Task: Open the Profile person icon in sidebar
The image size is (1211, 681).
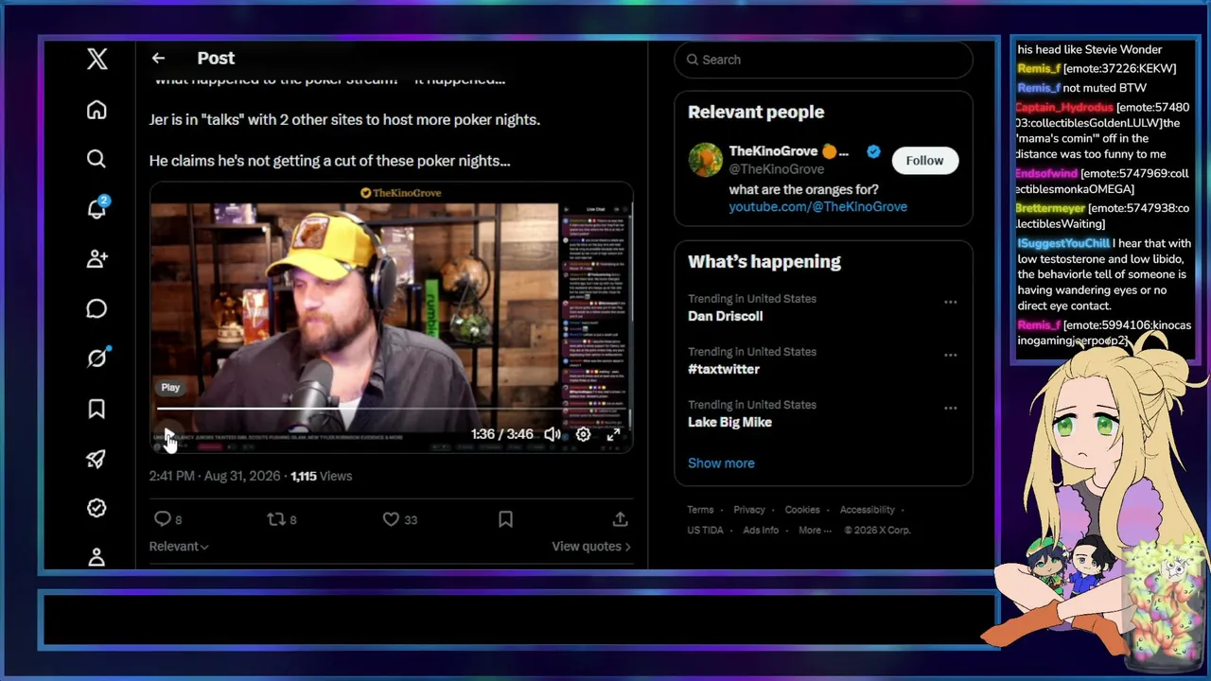Action: [x=97, y=556]
